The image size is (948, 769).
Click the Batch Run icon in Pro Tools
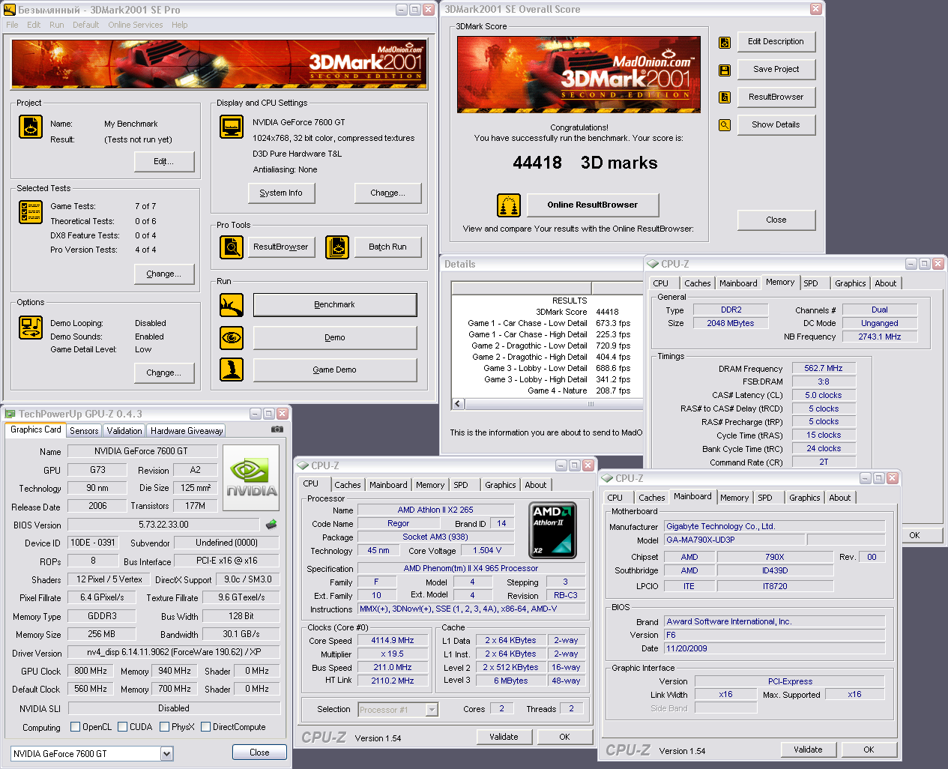click(x=337, y=247)
